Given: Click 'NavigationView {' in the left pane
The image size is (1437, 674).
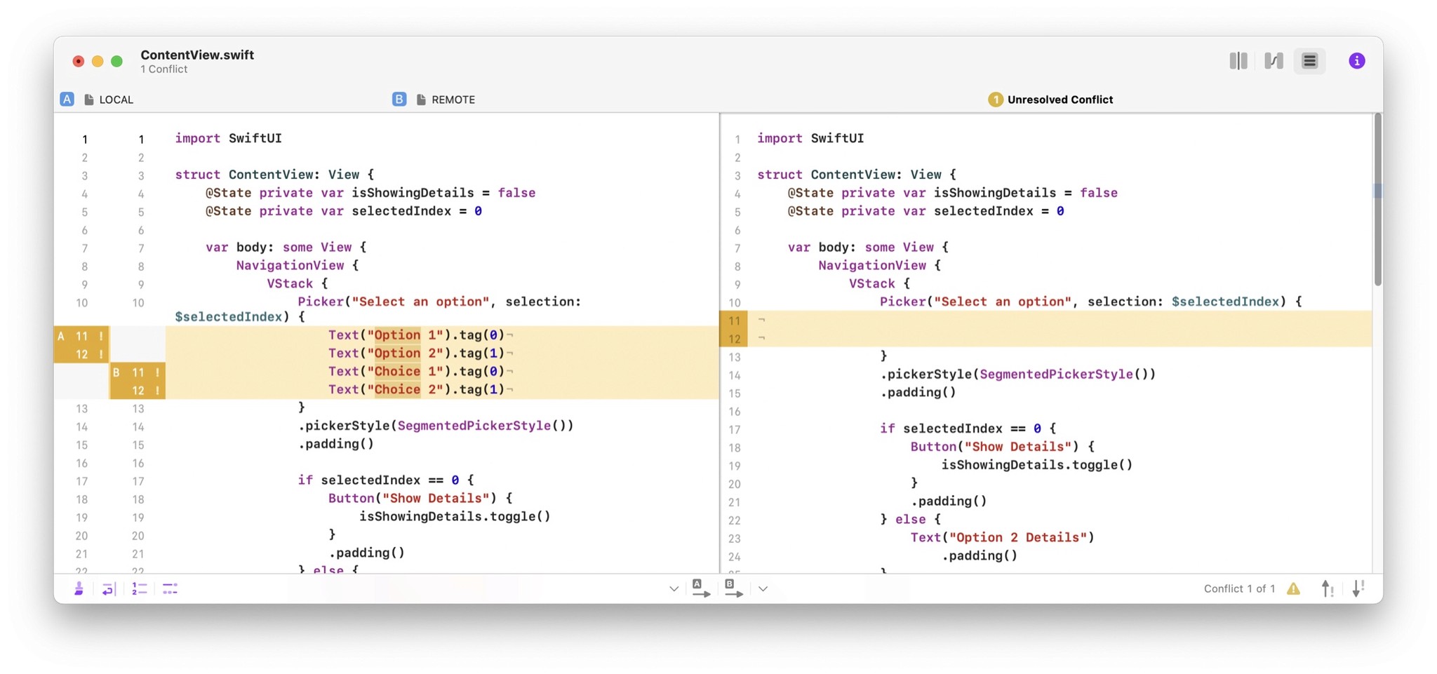Looking at the screenshot, I should 298,265.
